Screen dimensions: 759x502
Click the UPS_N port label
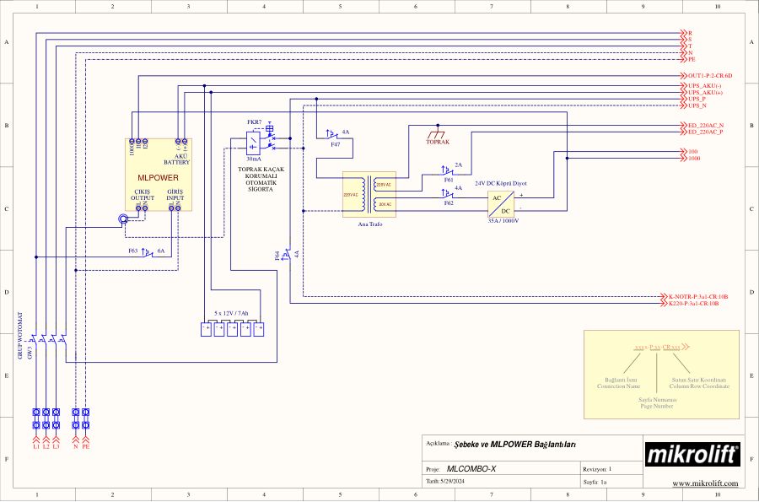[x=697, y=105]
